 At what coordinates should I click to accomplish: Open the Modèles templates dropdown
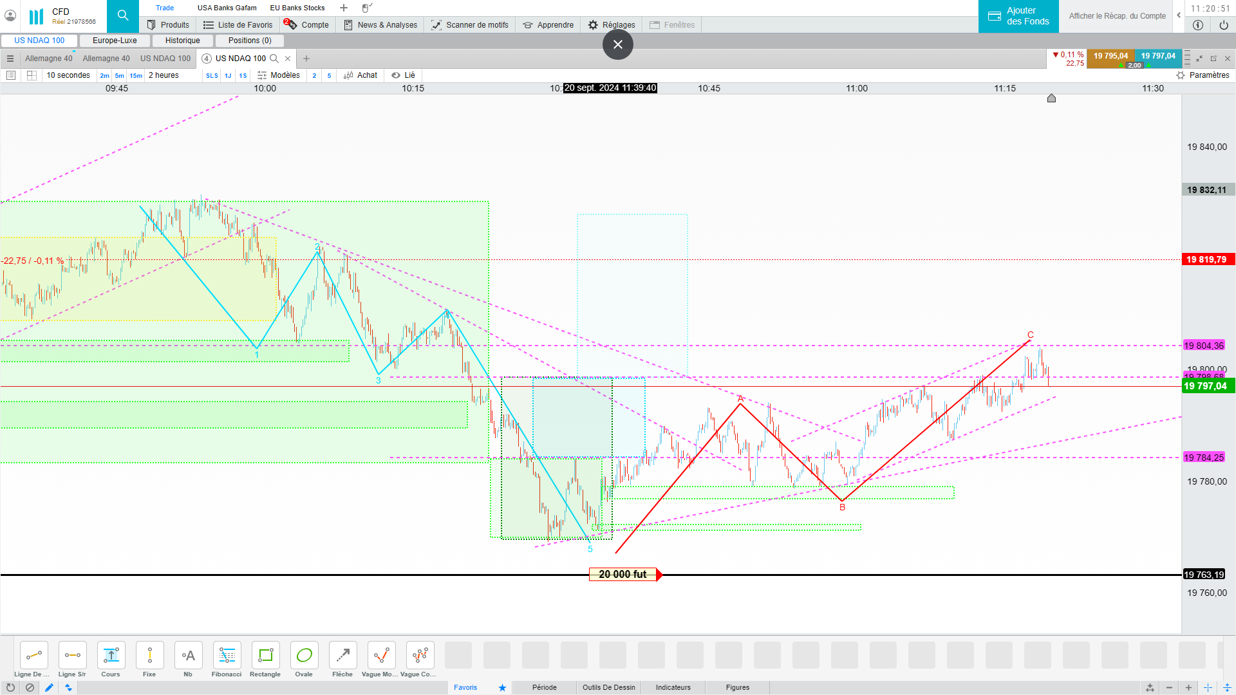pyautogui.click(x=279, y=75)
